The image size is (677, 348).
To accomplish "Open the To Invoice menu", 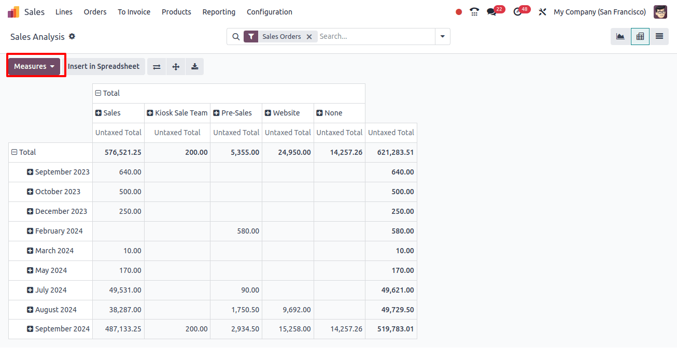I will tap(134, 12).
